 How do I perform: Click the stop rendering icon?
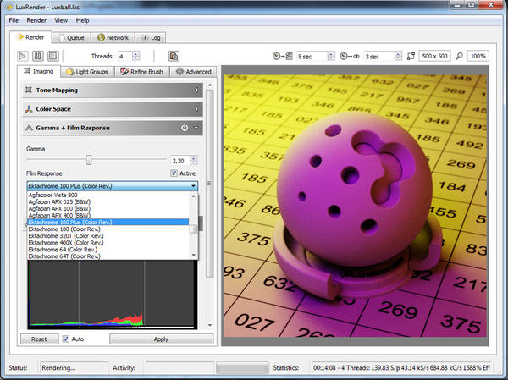[x=52, y=56]
